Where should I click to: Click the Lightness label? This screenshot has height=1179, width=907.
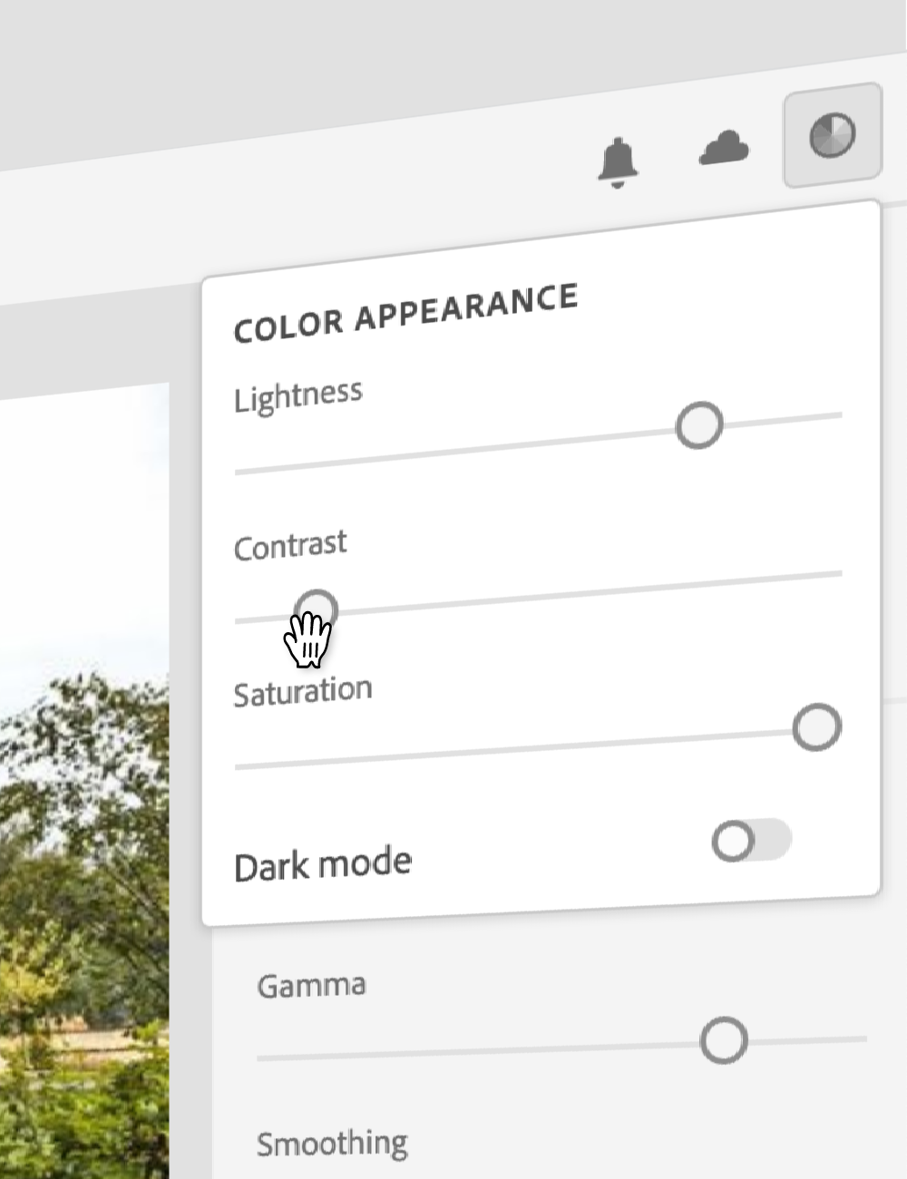point(297,396)
